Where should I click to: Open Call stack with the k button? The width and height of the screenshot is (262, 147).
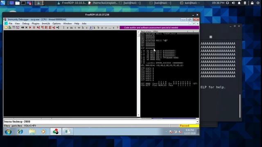tap(95, 28)
